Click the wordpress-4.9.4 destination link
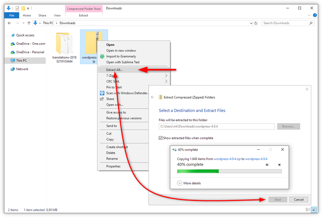The height and width of the screenshot is (217, 322). 256,159
